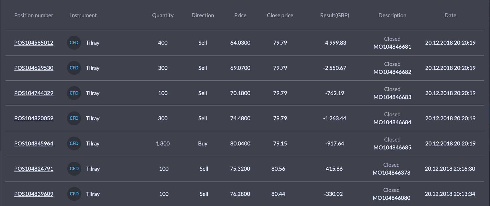
Task: Select the CFD icon beside POS104845964
Action: (x=74, y=143)
